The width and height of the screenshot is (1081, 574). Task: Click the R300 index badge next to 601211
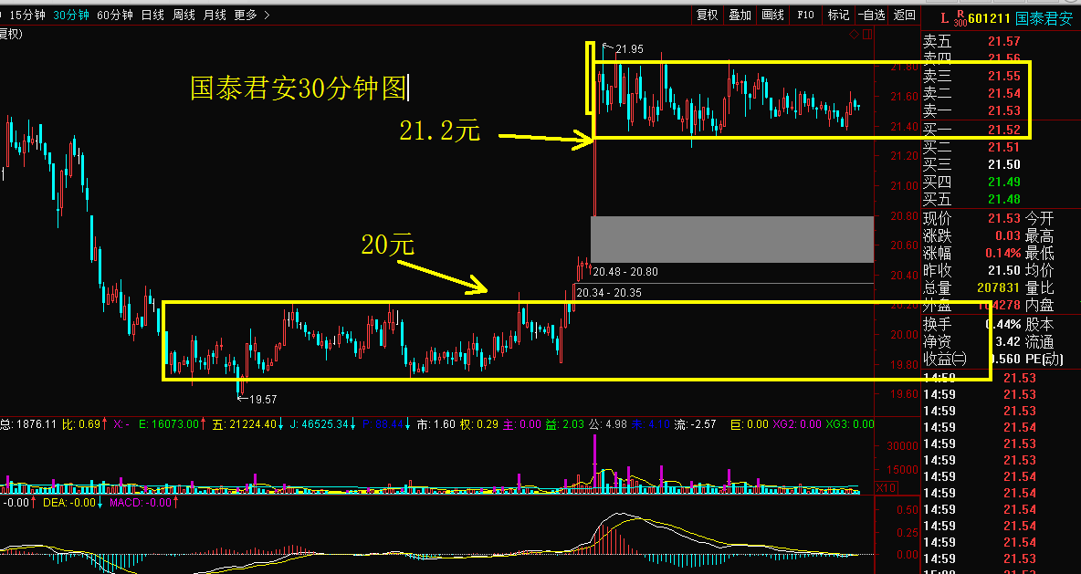[x=960, y=18]
